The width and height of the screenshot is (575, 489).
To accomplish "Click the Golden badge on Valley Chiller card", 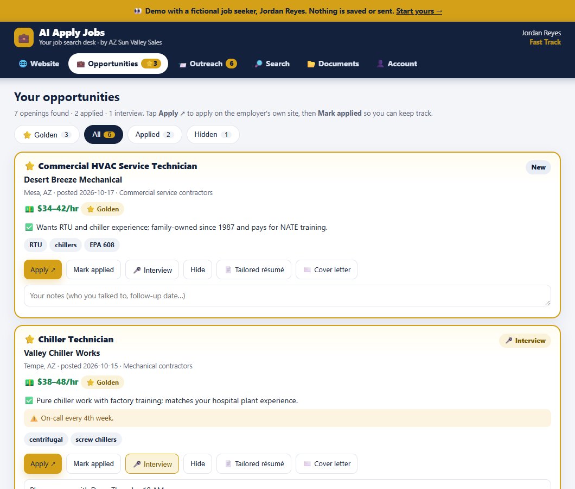I will (x=103, y=383).
